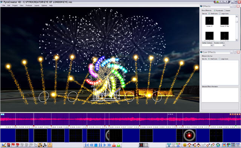Click the globe icon in bottom-right toolbar
Image resolution: width=241 pixels, height=148 pixels.
pyautogui.click(x=218, y=145)
